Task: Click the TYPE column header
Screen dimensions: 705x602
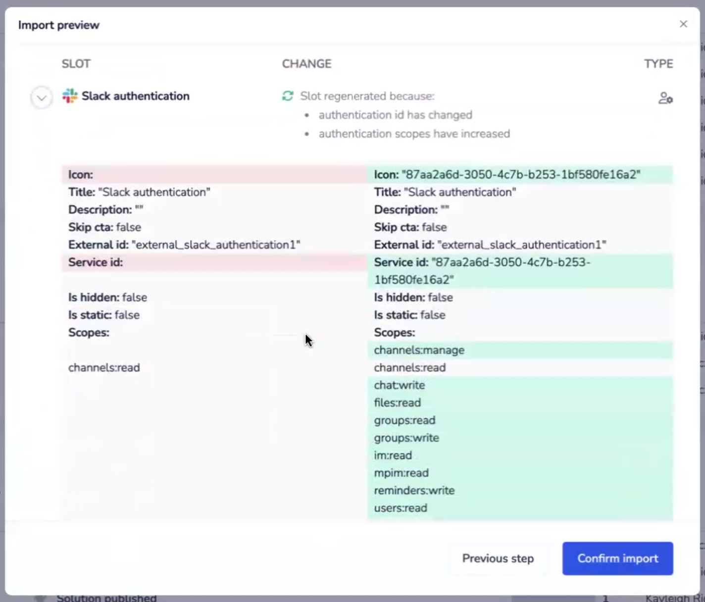Action: tap(658, 64)
